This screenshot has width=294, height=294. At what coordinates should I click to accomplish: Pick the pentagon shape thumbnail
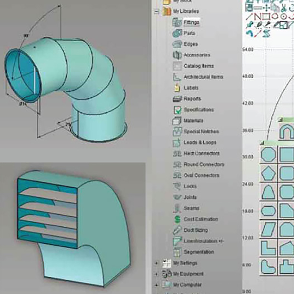[x=268, y=173]
